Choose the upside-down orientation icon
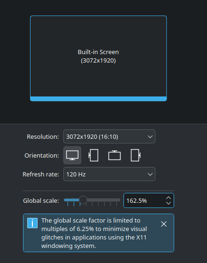 (x=115, y=155)
